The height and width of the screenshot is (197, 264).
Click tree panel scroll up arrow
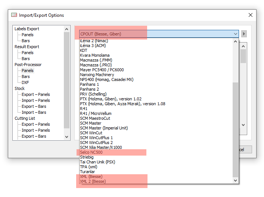point(67,29)
